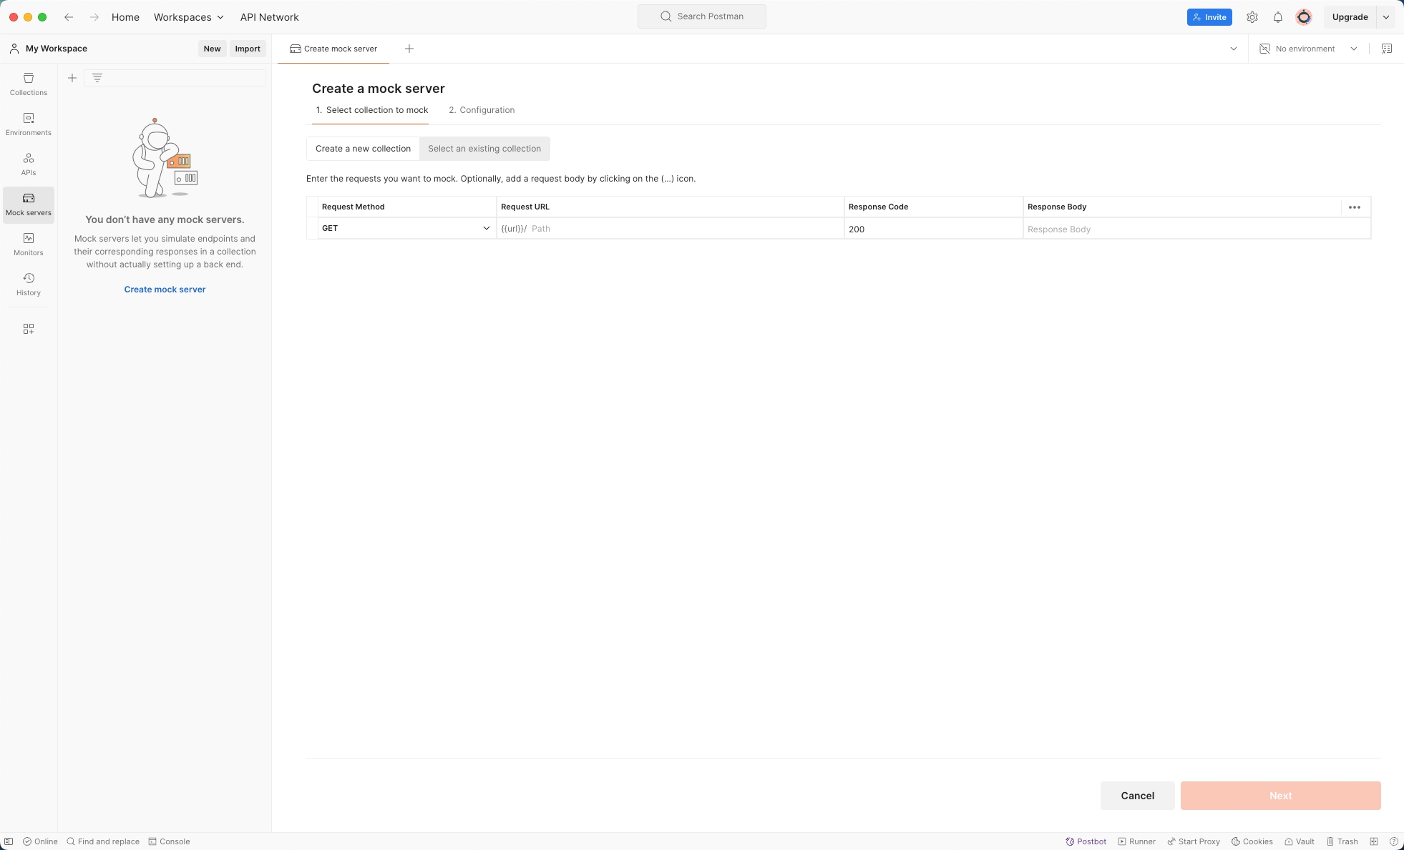Screen dimensions: 1404x850
Task: Open the environment quick look icon
Action: tap(1387, 49)
